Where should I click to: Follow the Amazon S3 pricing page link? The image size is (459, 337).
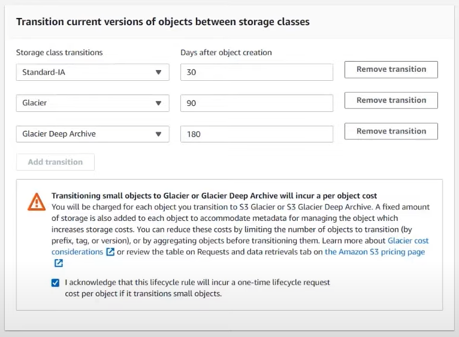(375, 252)
